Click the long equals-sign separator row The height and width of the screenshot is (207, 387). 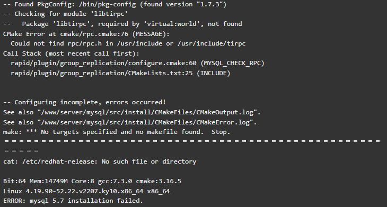coord(192,141)
